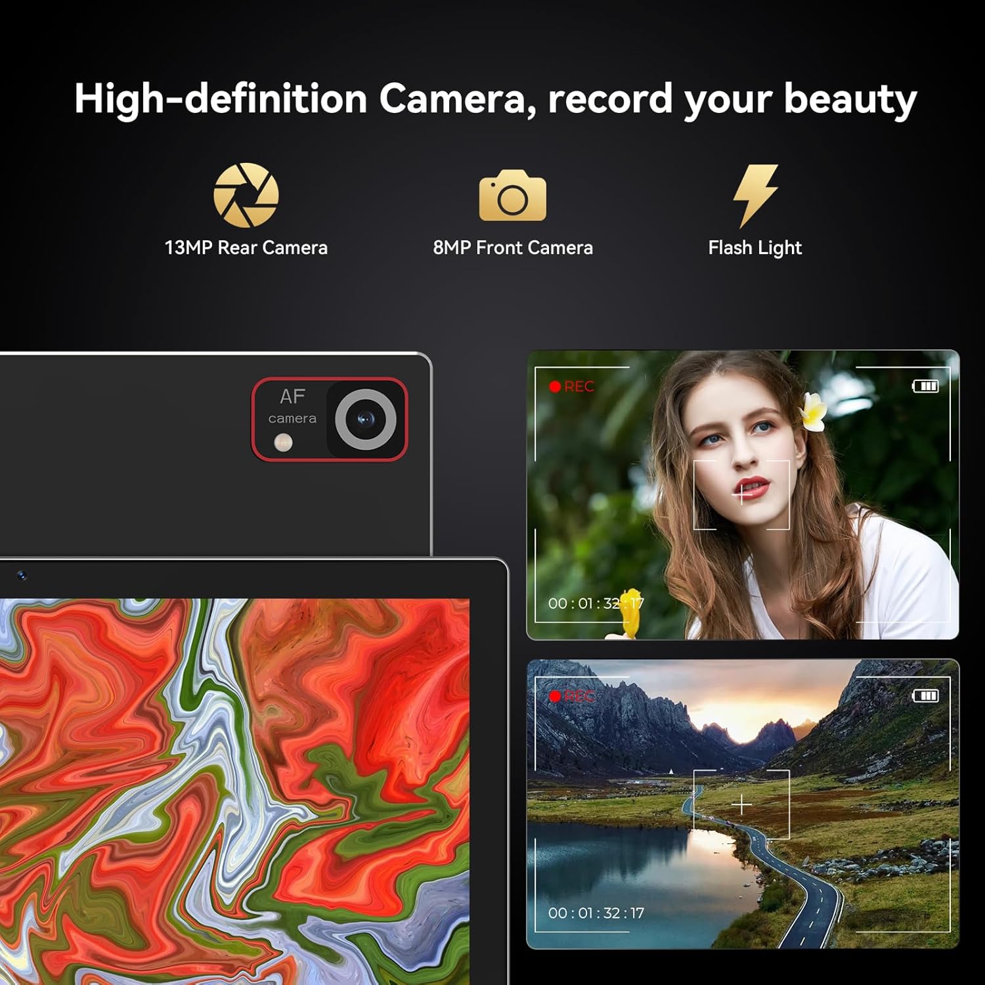
Task: Click the 00:01:32:17 timecode on the landscape photo
Action: (596, 913)
